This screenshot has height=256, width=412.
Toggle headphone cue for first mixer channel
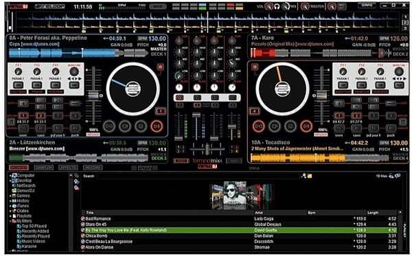(180, 97)
